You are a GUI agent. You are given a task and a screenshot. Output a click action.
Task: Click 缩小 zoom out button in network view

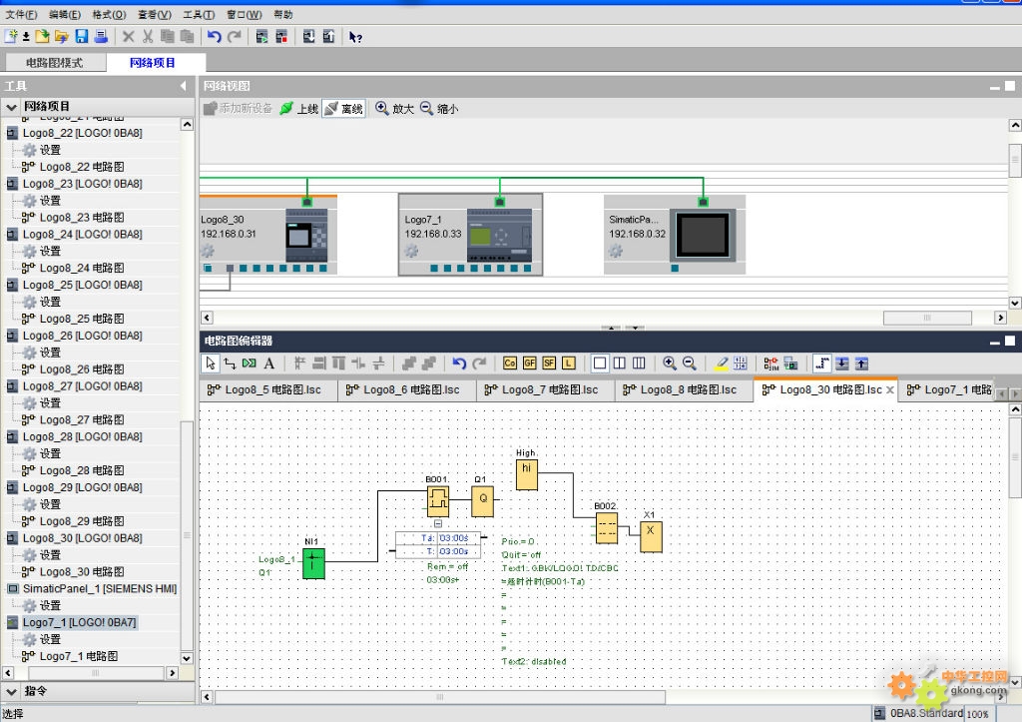[x=439, y=108]
